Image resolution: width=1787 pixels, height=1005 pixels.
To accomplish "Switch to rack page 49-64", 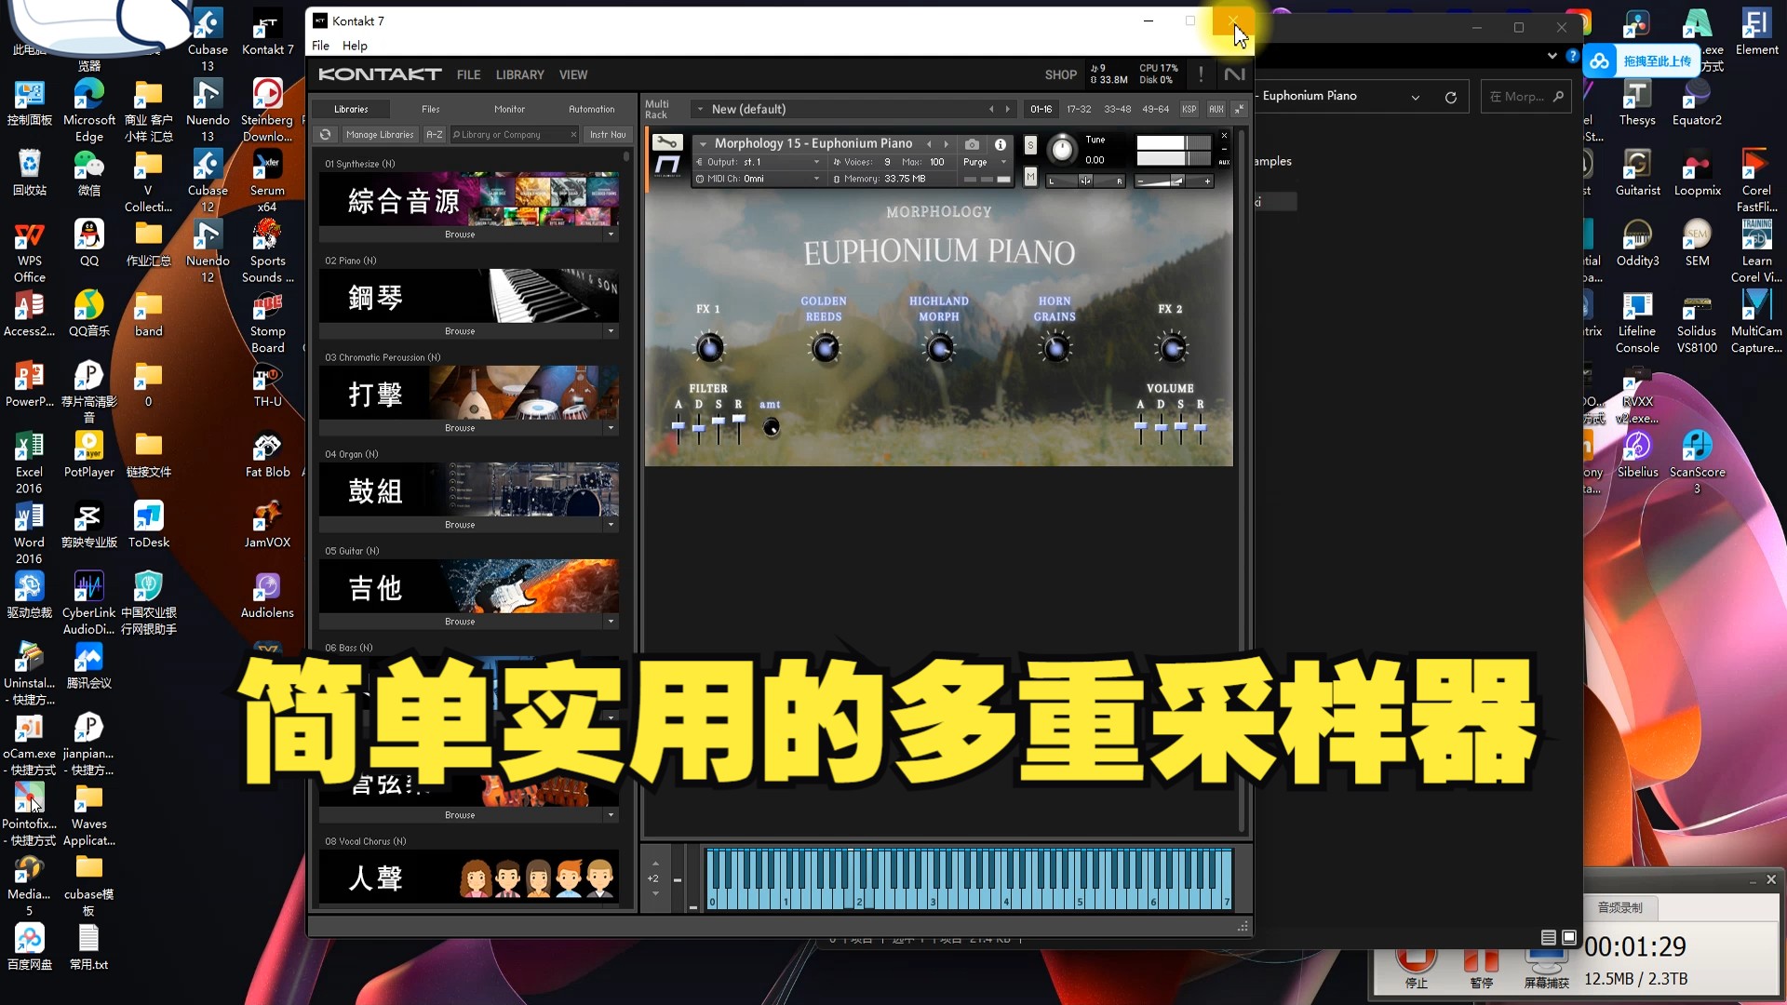I will (1155, 109).
